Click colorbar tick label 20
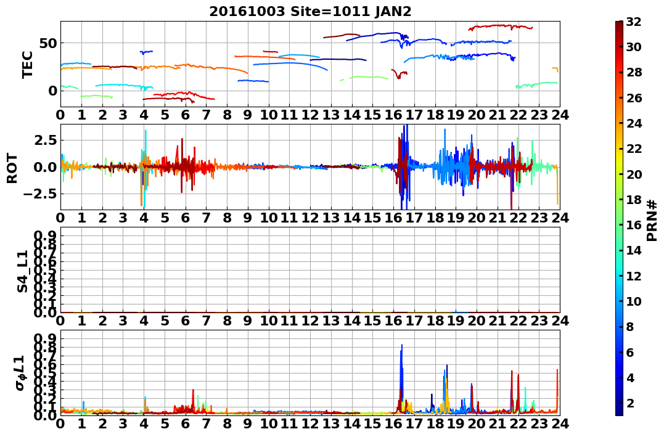Image resolution: width=664 pixels, height=437 pixels. [634, 174]
